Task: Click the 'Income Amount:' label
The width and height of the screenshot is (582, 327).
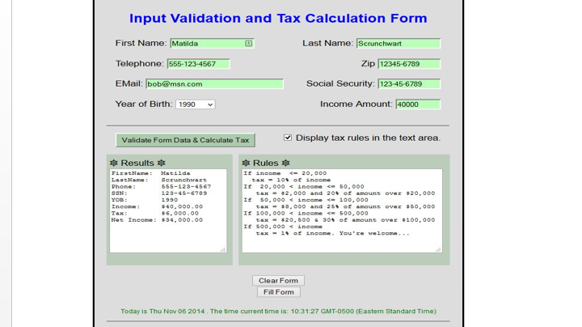Action: (356, 104)
